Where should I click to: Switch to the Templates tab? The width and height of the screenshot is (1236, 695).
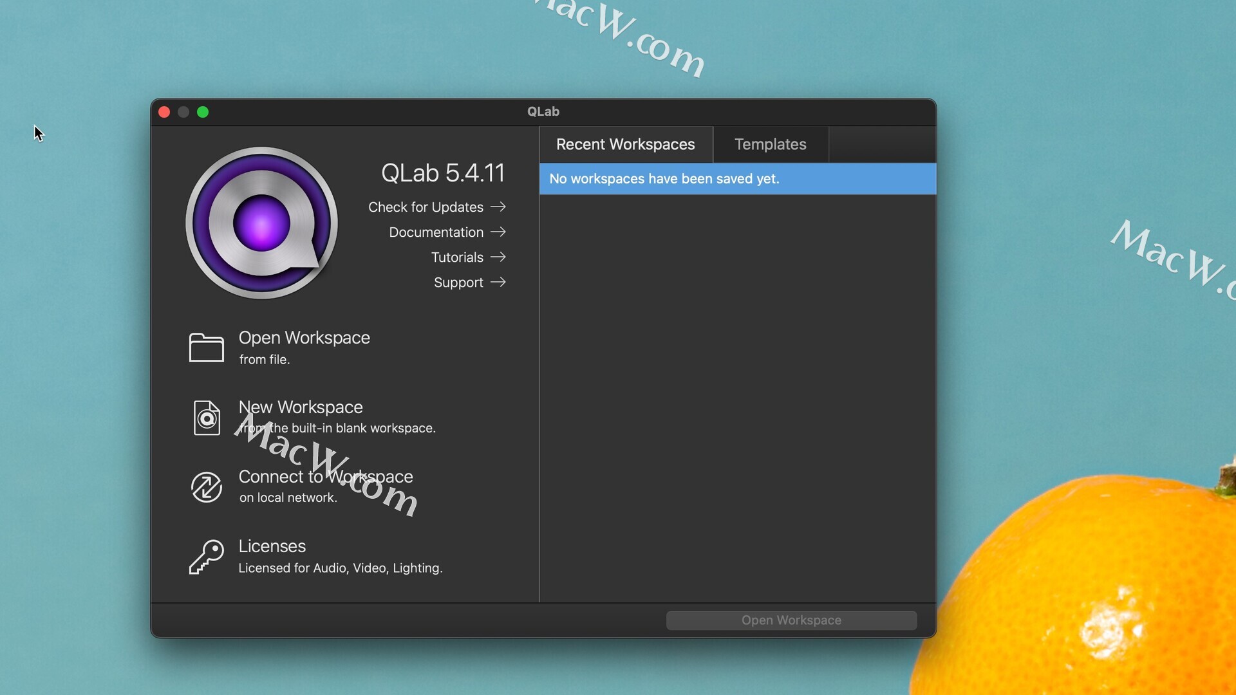[771, 144]
